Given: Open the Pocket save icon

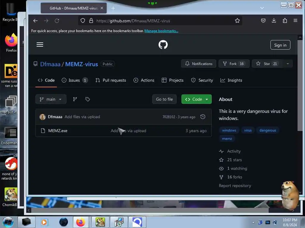Looking at the screenshot, I should tap(263, 20).
